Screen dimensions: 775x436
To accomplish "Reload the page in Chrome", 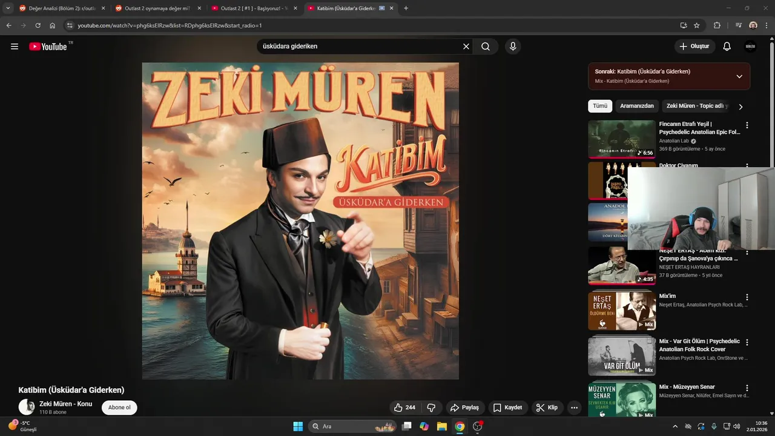I will [38, 25].
